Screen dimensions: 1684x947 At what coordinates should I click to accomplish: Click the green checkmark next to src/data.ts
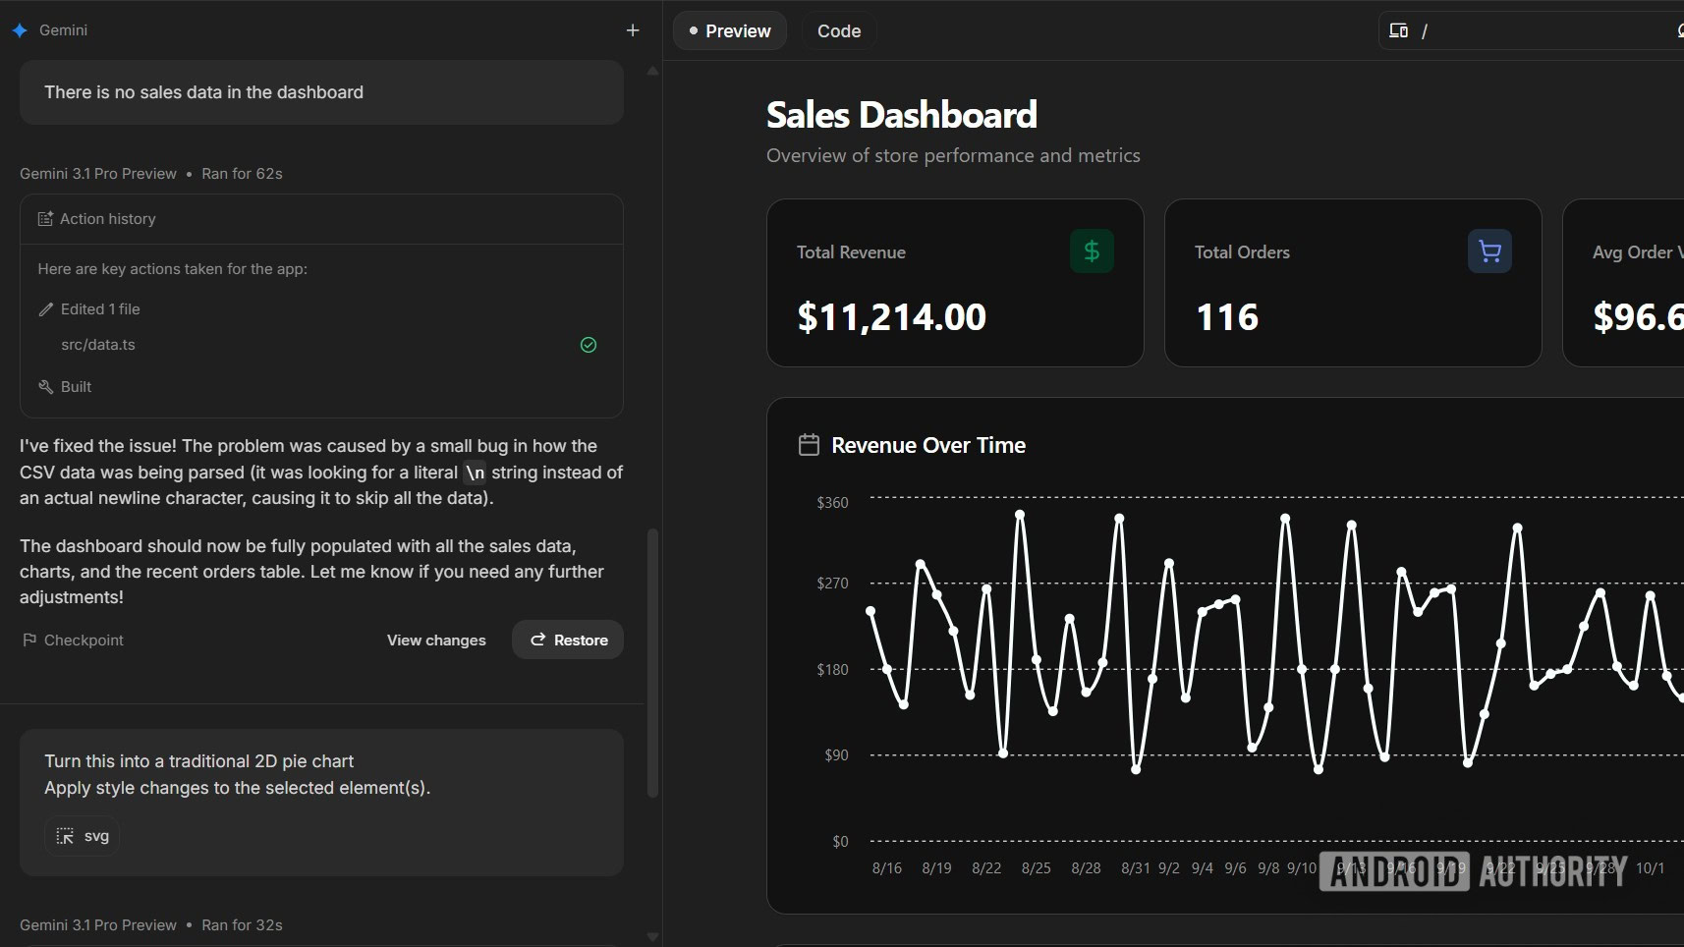pyautogui.click(x=589, y=345)
